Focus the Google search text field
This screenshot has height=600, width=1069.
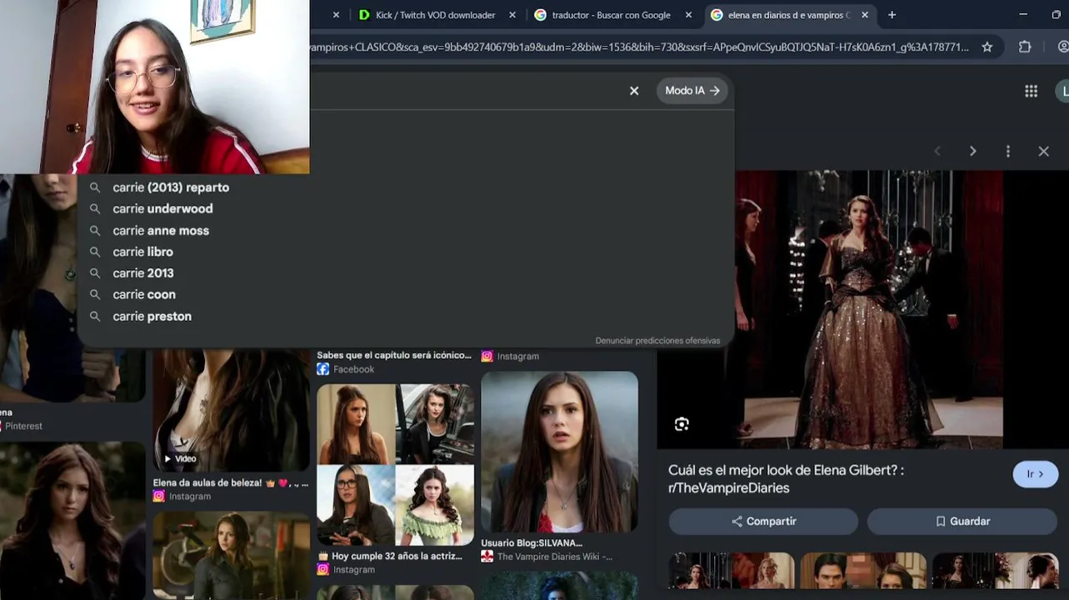(x=467, y=91)
